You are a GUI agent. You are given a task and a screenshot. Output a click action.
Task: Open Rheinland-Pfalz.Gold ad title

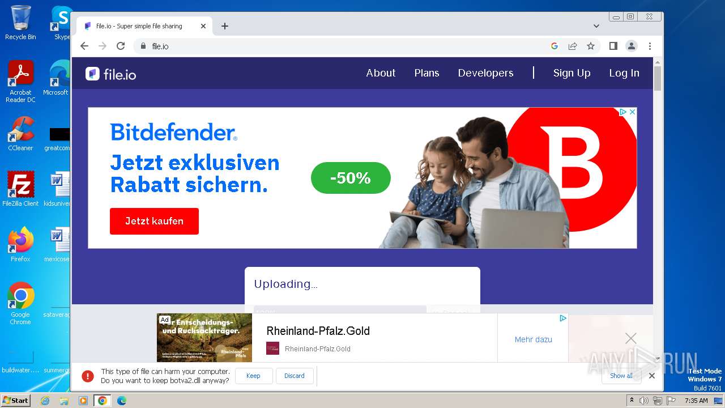pyautogui.click(x=318, y=331)
